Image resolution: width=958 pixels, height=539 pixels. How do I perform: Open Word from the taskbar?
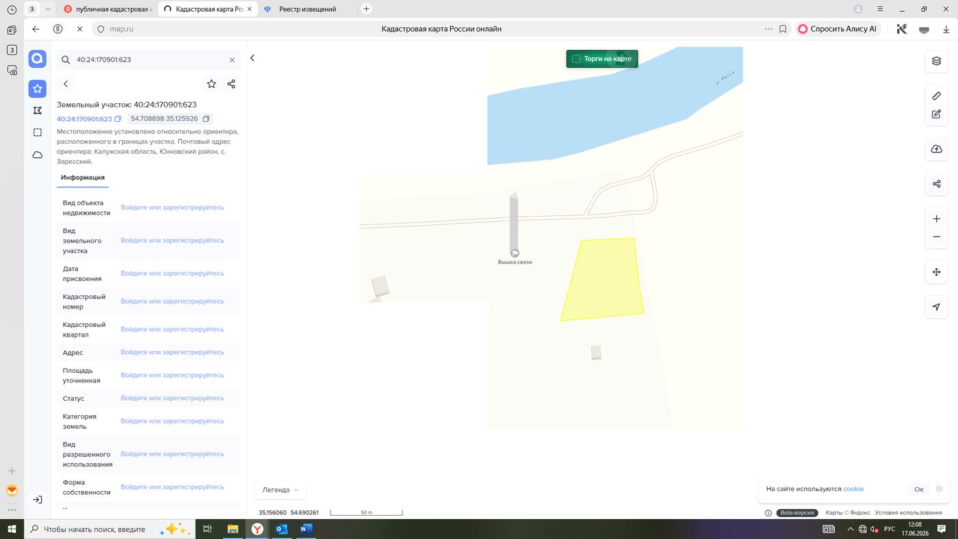click(x=306, y=529)
